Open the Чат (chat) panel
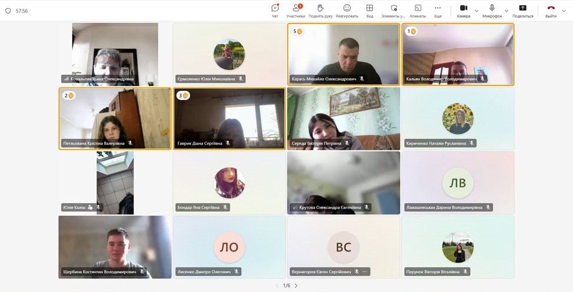This screenshot has height=292, width=573. pos(275,10)
